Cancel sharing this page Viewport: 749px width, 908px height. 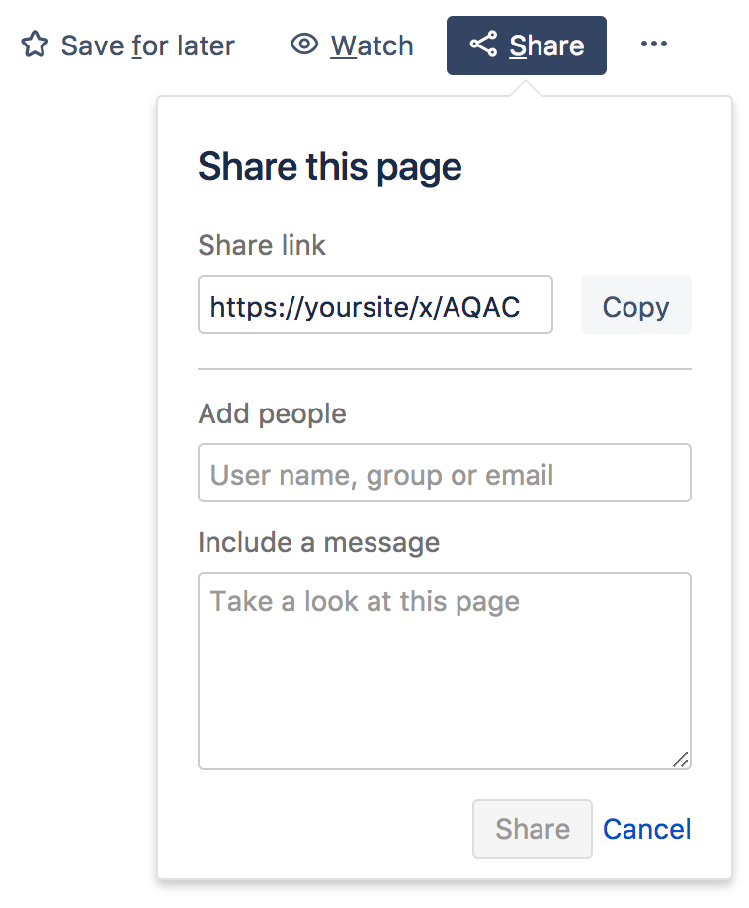click(x=646, y=829)
